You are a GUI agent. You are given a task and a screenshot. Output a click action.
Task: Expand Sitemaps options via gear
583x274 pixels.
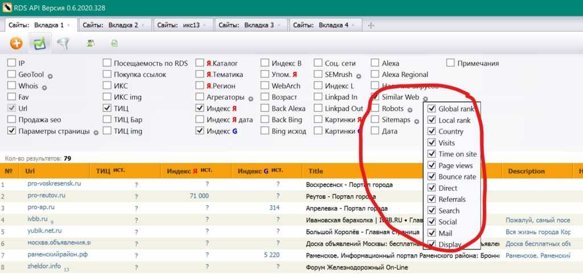coord(416,121)
